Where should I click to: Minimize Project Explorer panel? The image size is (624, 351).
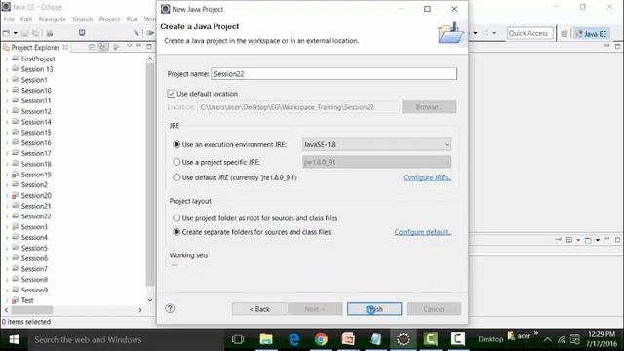[138, 46]
